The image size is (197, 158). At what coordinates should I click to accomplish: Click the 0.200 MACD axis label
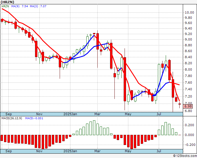tap(189, 125)
